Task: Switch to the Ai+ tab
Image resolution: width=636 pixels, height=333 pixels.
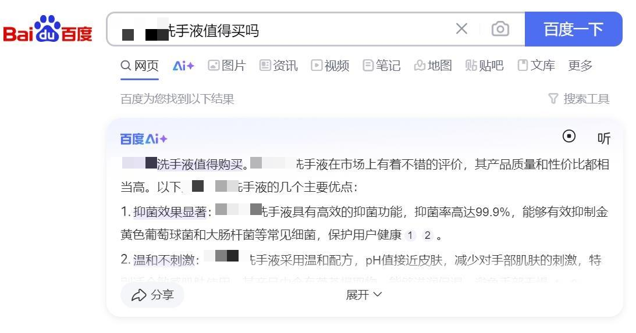Action: 183,66
